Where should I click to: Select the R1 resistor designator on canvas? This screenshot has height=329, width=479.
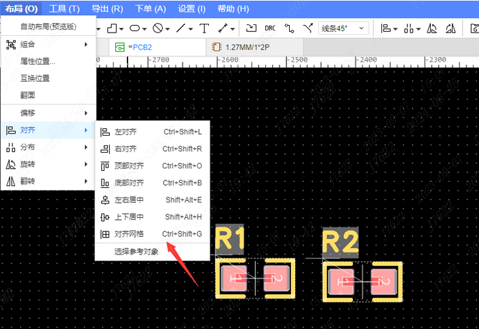[229, 240]
